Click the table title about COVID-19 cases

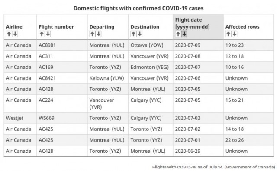(138, 8)
